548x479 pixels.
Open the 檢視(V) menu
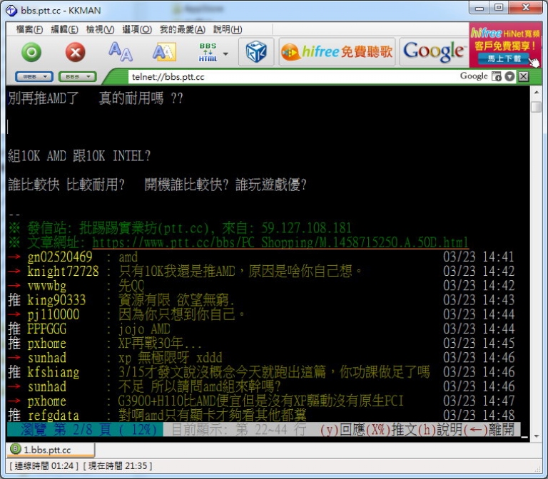pyautogui.click(x=100, y=29)
